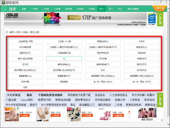Viewport: 170px width, 128px height.
Task: Click the breadcrumb list icon before 首页
Action: pos(7,32)
